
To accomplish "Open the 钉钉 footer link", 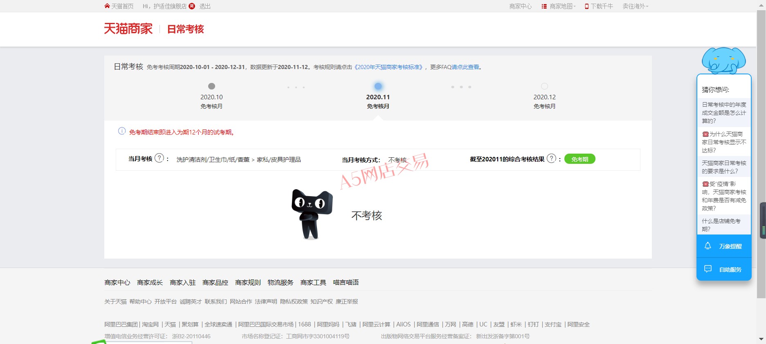I will (533, 324).
